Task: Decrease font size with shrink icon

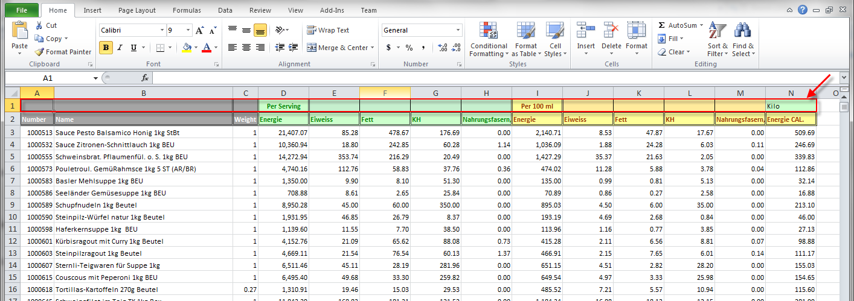Action: pyautogui.click(x=214, y=30)
